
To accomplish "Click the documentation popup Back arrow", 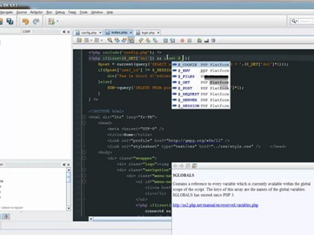I will pos(175,166).
